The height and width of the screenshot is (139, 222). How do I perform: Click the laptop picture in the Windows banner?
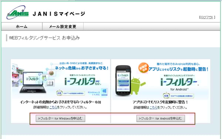coord(33,82)
